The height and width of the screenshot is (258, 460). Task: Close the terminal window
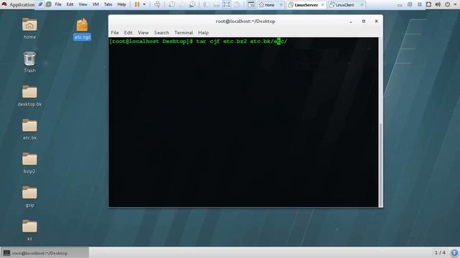pos(377,21)
